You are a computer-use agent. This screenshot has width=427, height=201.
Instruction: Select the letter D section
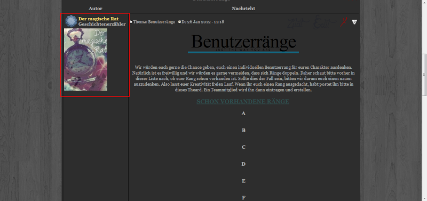tap(243, 164)
